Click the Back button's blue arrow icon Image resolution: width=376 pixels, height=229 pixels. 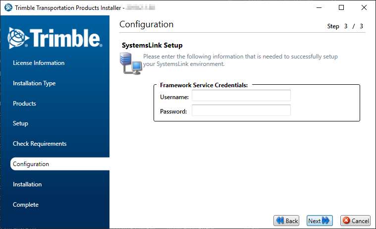click(280, 221)
